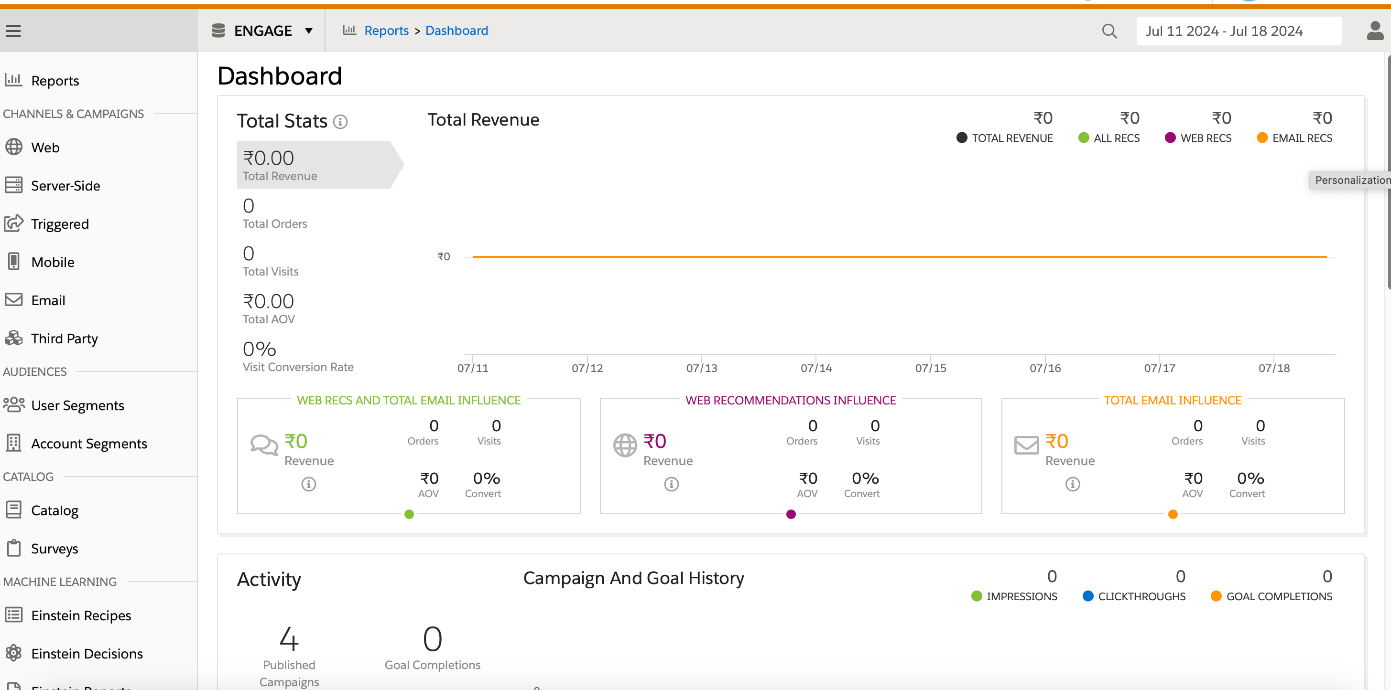
Task: Click Dashboard breadcrumb link
Action: (x=457, y=30)
